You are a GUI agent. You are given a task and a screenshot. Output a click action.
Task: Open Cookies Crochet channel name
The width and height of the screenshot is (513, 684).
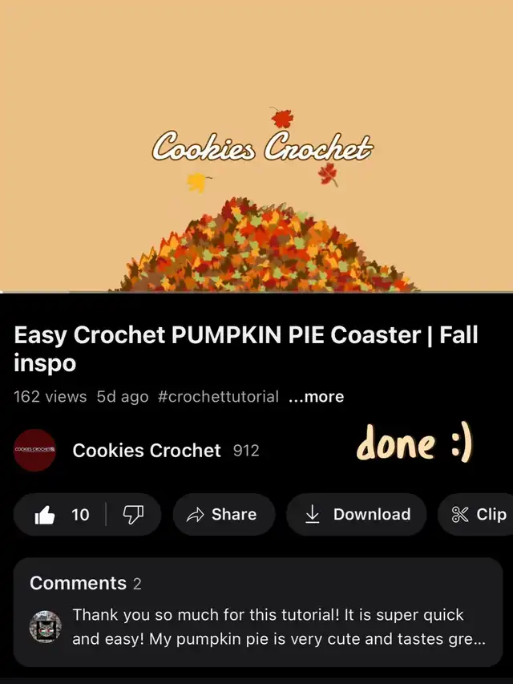[x=147, y=450]
